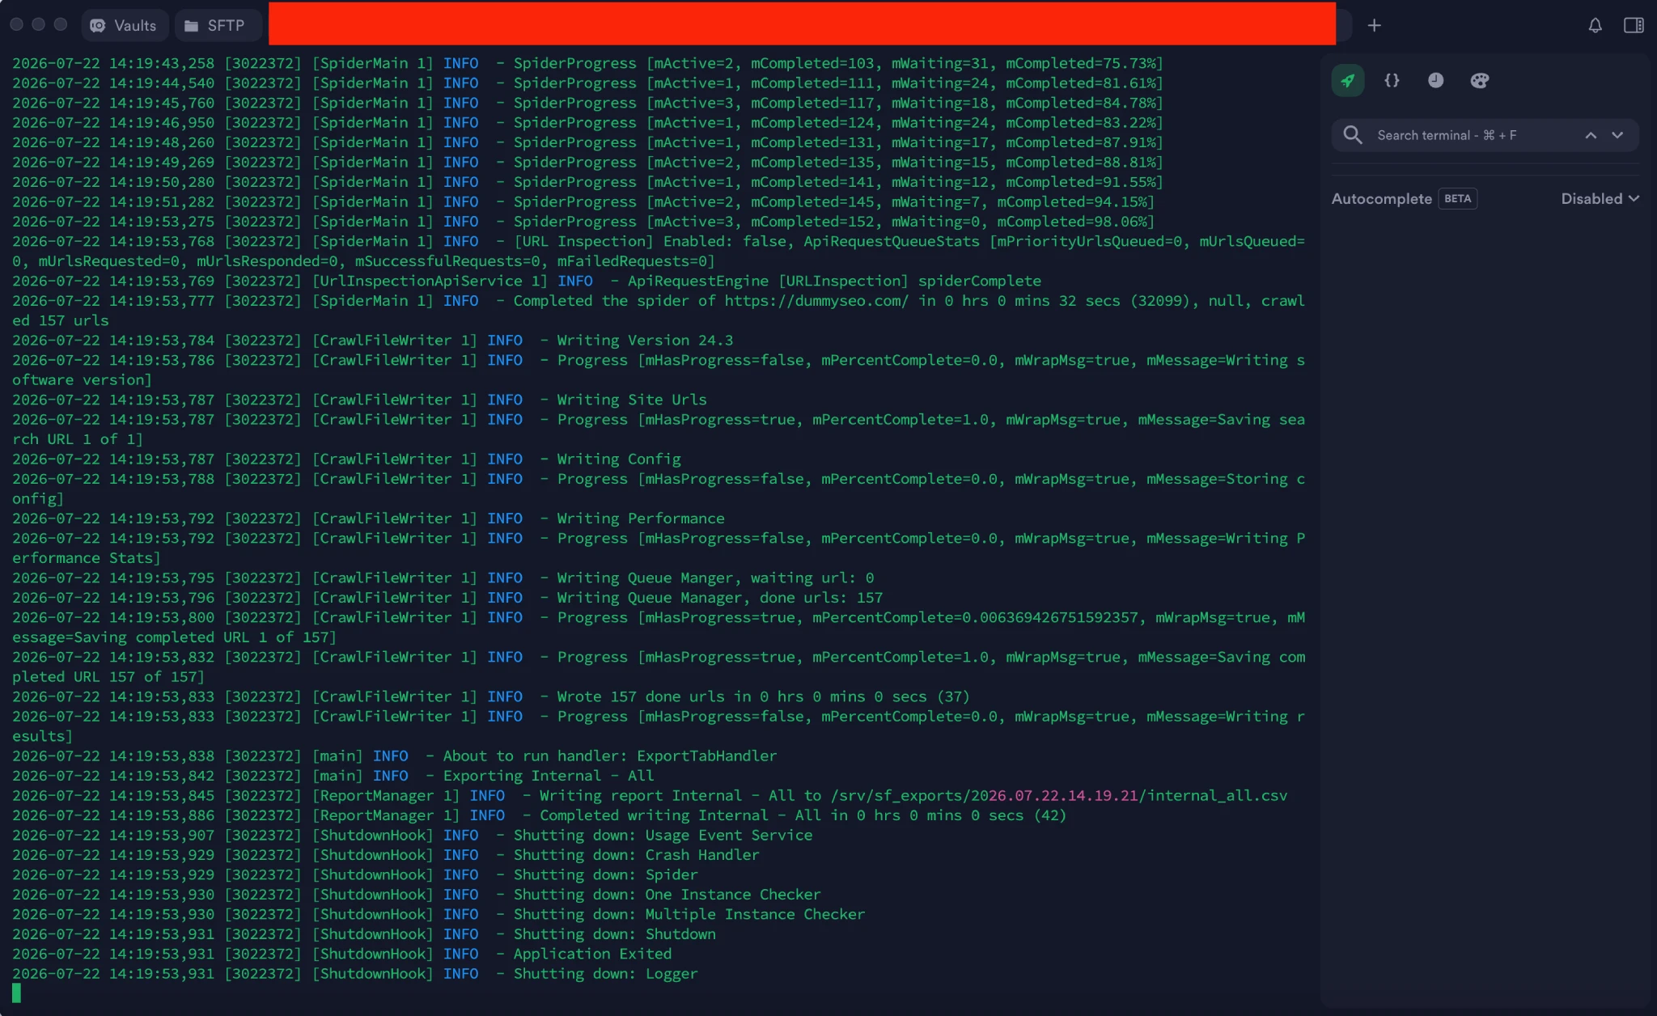Click 'spiderComplete' in UrlInspectionApiService line
Image resolution: width=1657 pixels, height=1016 pixels.
pos(980,282)
